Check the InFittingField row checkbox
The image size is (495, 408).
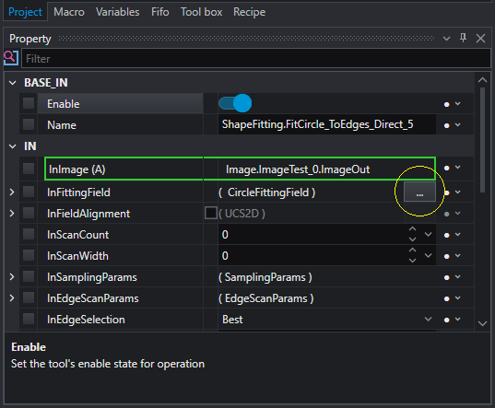29,192
